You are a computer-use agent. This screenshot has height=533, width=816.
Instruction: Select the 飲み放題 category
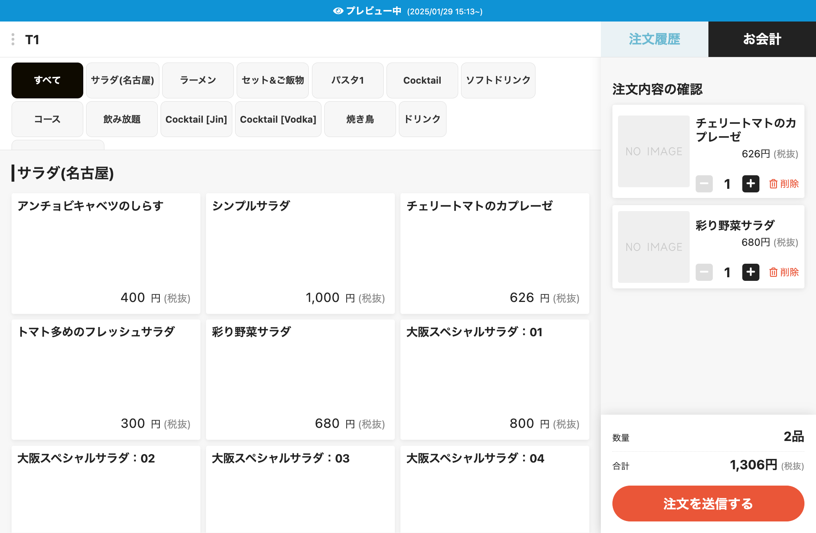122,119
